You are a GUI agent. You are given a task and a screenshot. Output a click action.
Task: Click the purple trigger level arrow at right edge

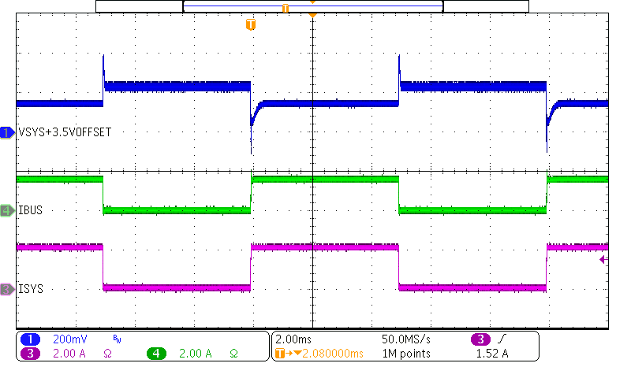click(x=603, y=259)
